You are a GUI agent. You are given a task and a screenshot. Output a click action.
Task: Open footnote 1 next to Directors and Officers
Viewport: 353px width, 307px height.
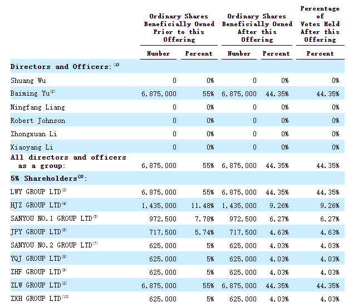[x=116, y=65]
